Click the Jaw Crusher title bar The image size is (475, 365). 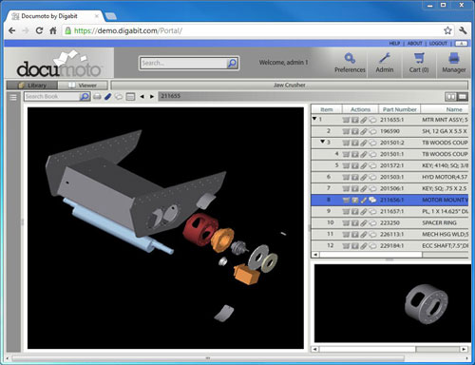tap(289, 86)
